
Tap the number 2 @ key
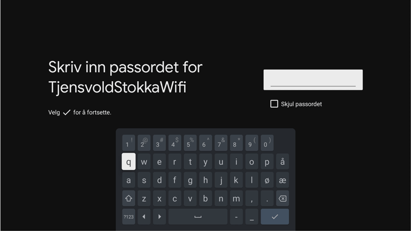(x=144, y=143)
